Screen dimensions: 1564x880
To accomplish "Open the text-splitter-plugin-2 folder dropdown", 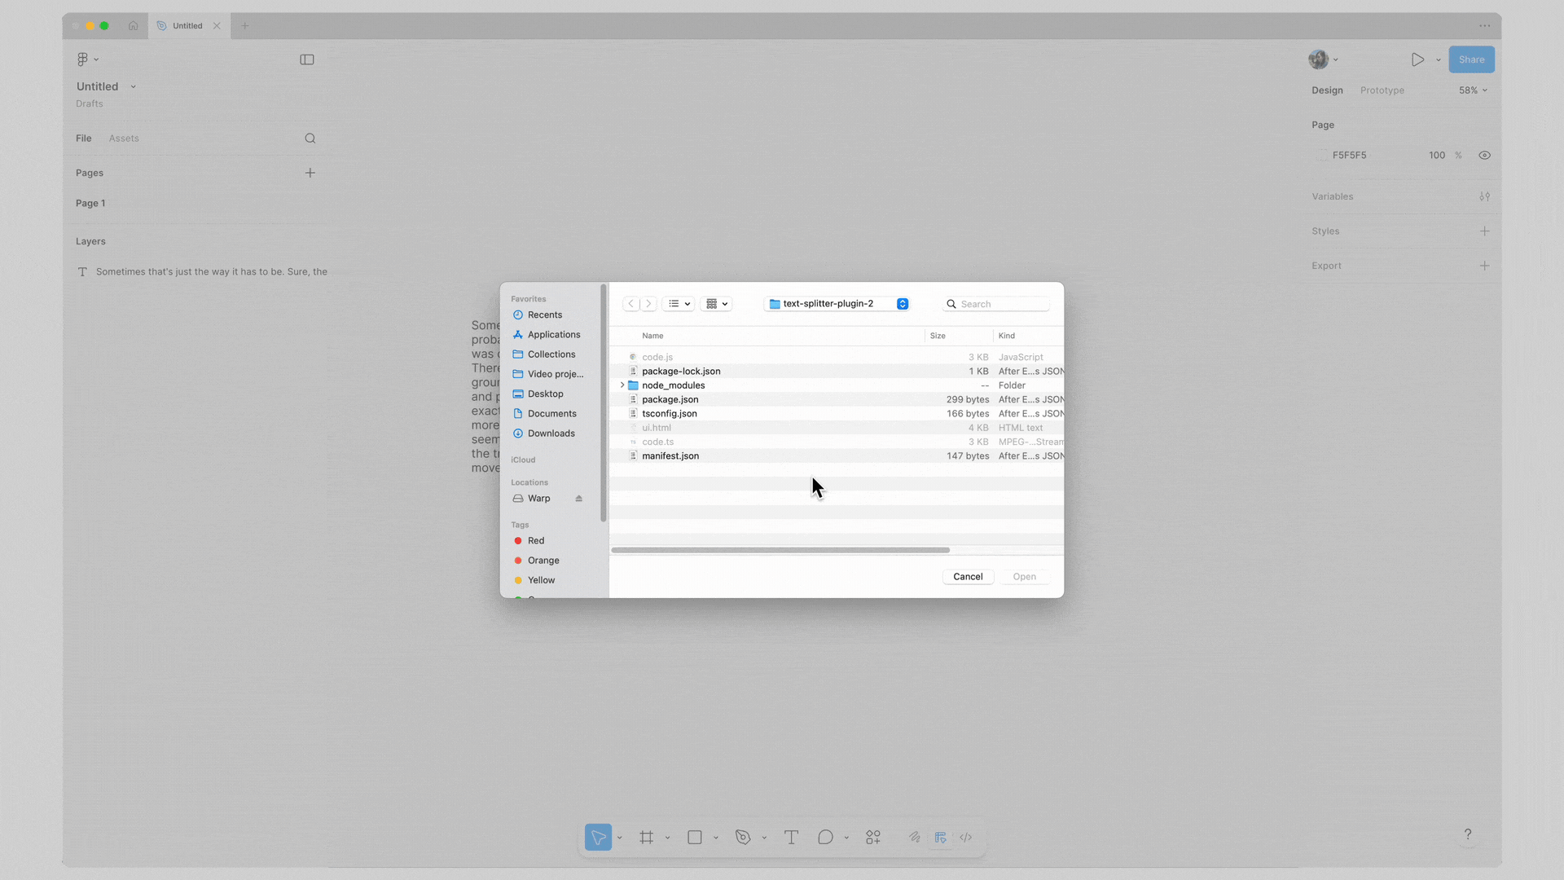I will pyautogui.click(x=901, y=303).
